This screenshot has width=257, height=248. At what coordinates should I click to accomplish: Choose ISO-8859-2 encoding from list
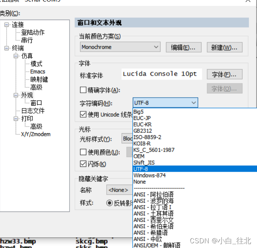coord(195,138)
